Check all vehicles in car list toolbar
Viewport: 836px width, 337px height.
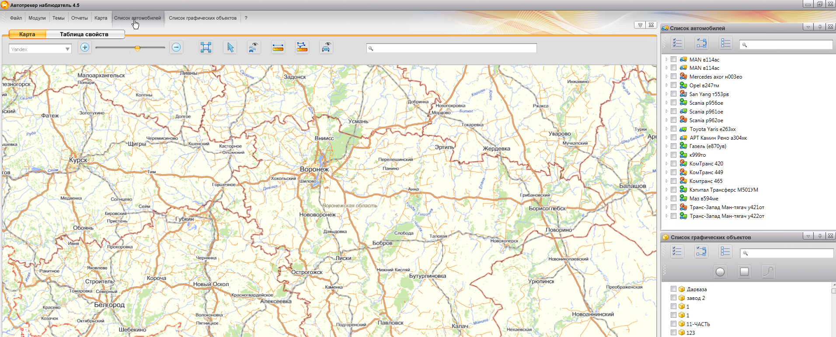click(678, 43)
